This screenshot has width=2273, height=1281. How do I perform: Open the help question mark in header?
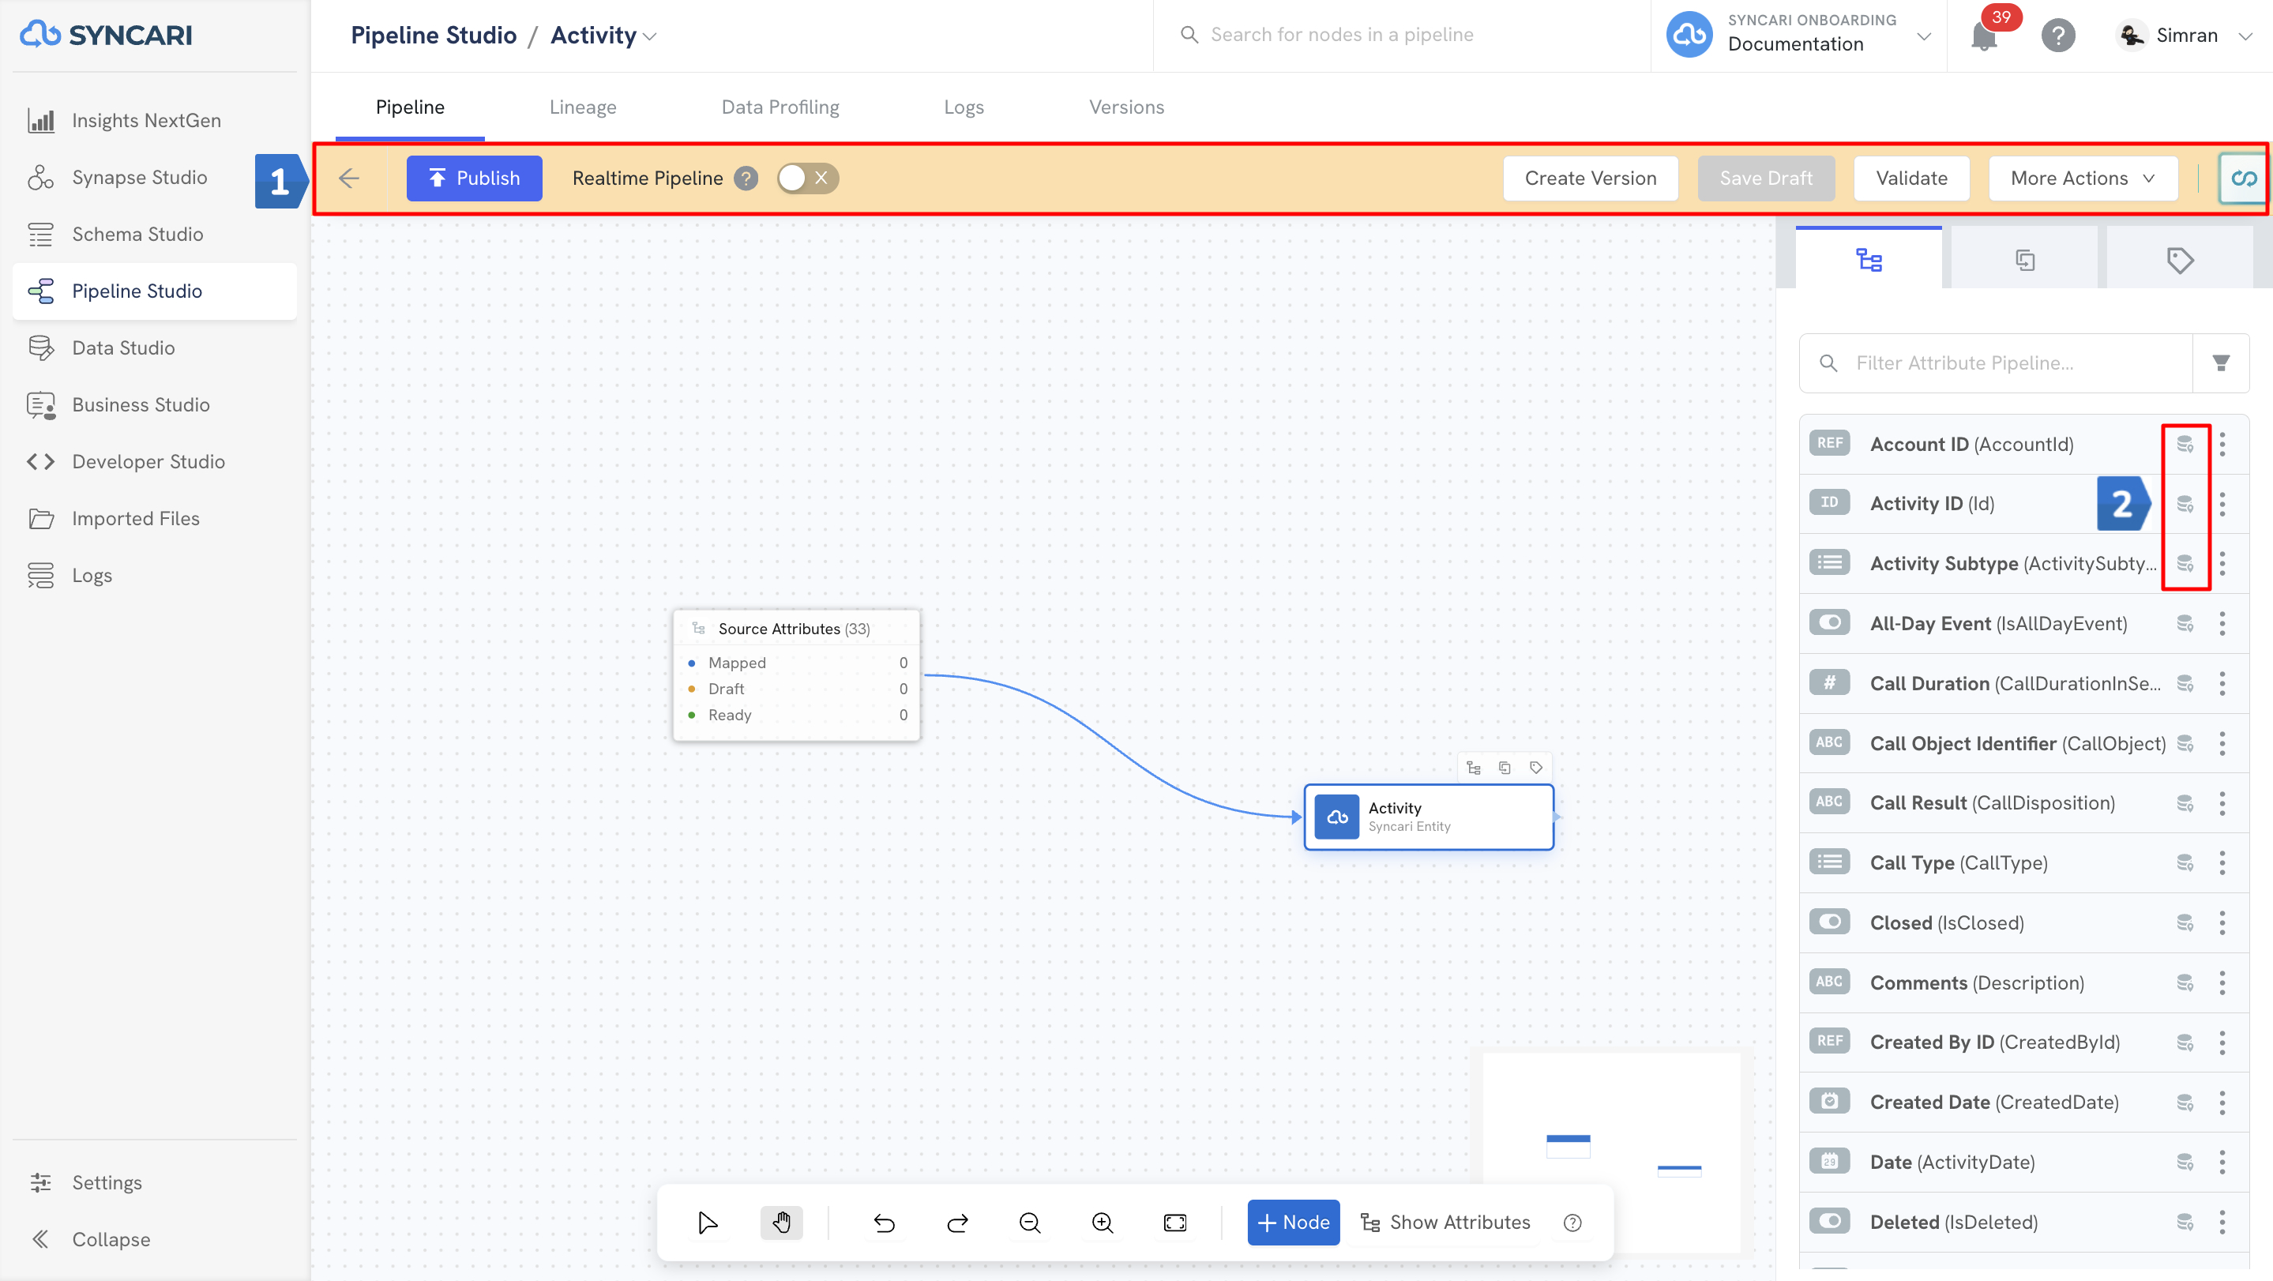[2057, 36]
